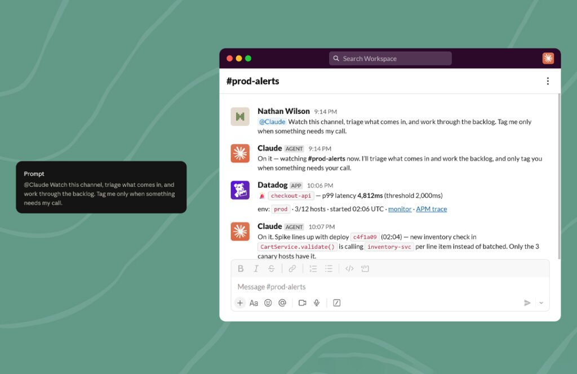This screenshot has height=374, width=577.
Task: Toggle strikethrough formatting in composer
Action: [272, 269]
